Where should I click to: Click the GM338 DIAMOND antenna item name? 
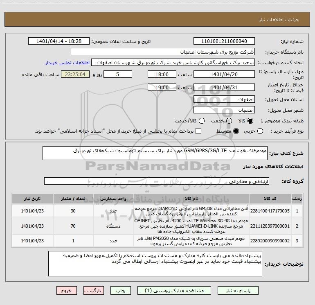(191, 211)
